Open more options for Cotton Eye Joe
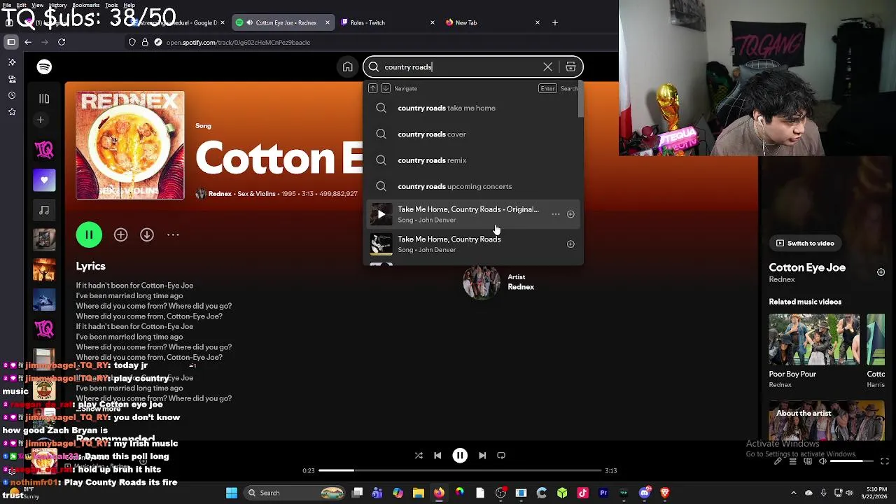 [x=173, y=235]
